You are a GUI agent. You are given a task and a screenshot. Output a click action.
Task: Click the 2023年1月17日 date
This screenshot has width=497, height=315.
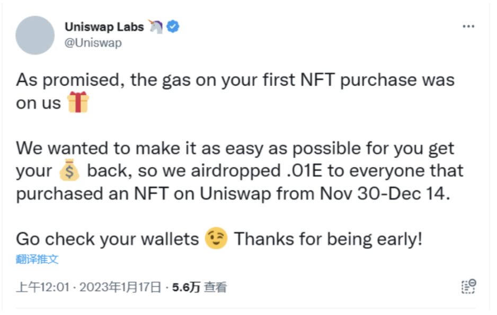[x=120, y=287]
